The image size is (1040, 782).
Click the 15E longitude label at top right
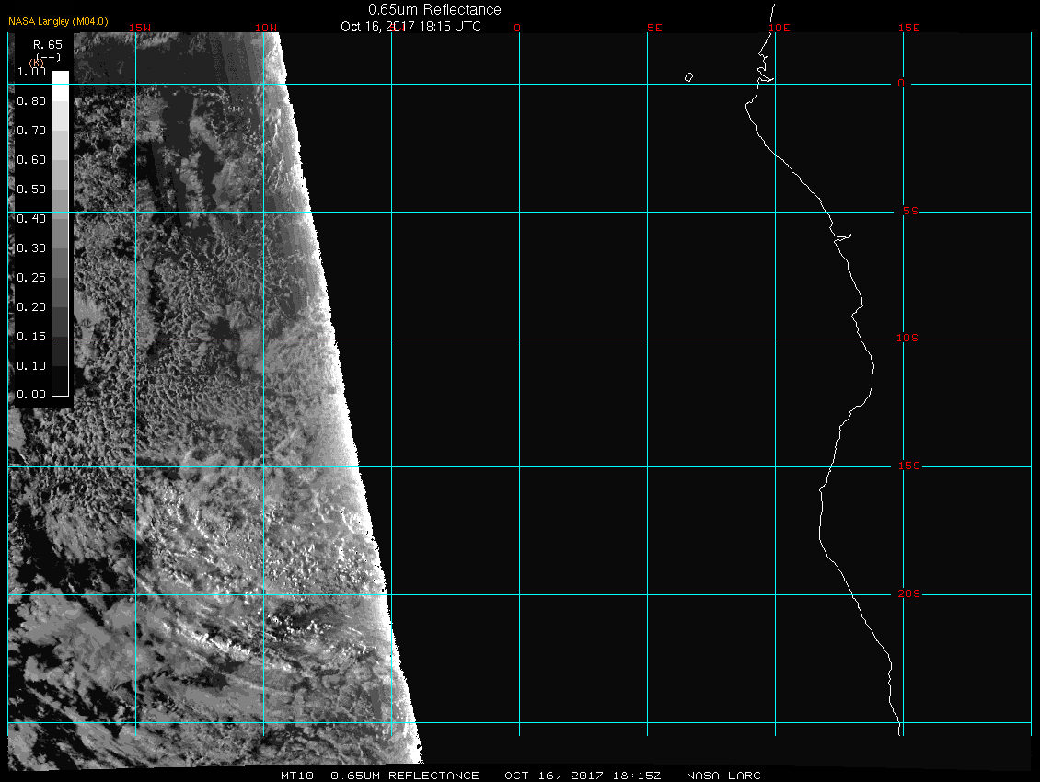[x=909, y=28]
